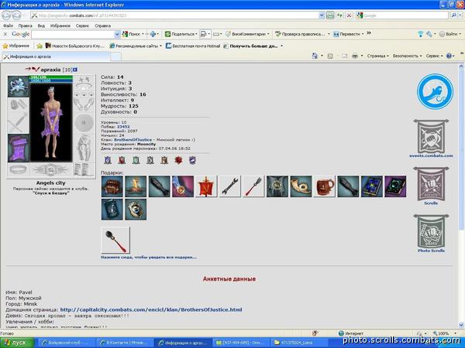Open the BrothersOfJustice clan link

click(133, 140)
